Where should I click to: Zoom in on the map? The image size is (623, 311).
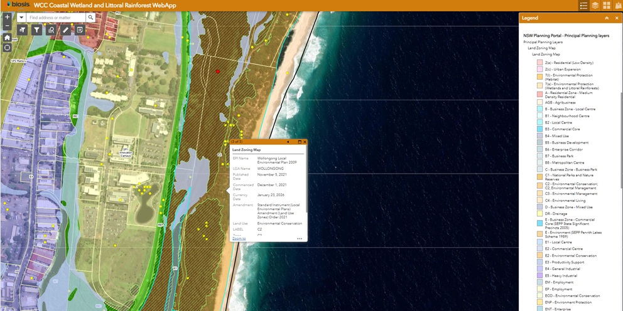[x=7, y=17]
